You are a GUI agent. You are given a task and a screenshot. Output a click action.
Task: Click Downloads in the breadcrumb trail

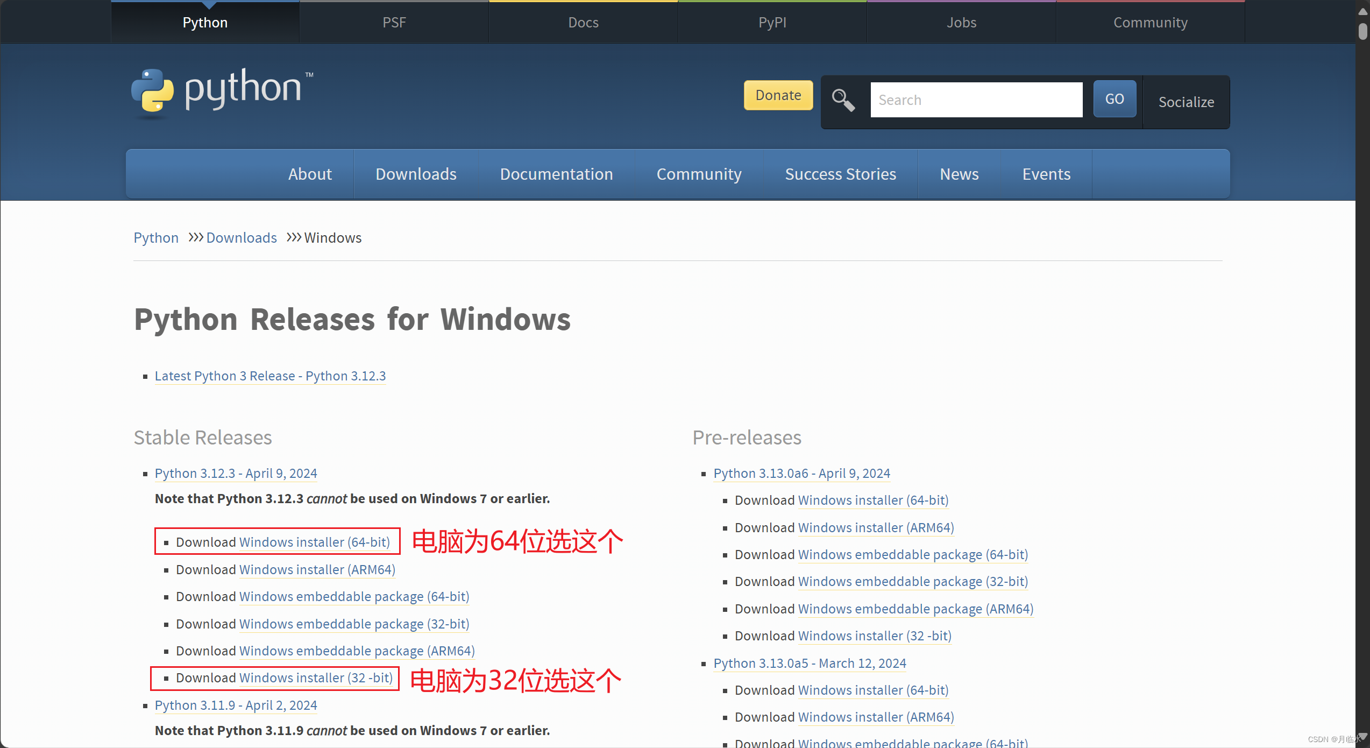[x=242, y=238]
